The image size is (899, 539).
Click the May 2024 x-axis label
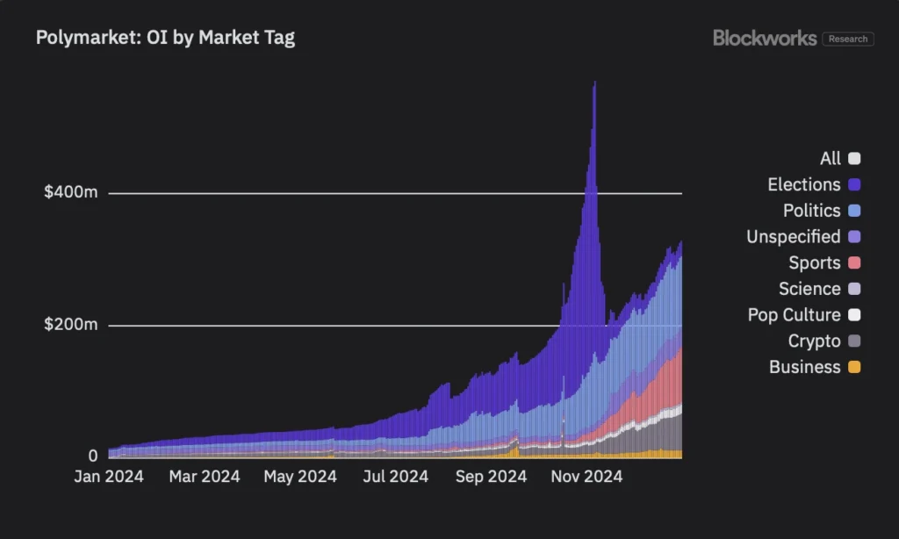click(300, 477)
